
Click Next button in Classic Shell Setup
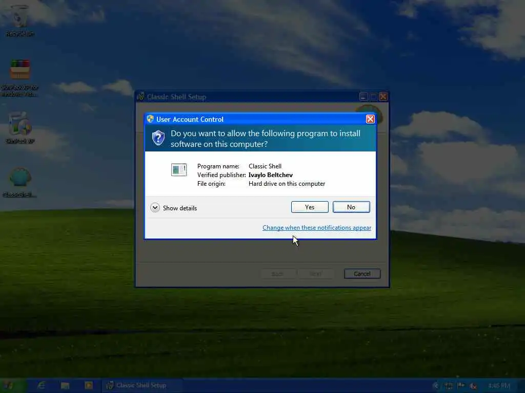click(316, 274)
